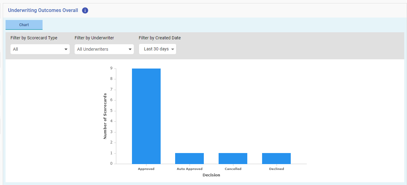
Task: Click the arrow beside Last 30 days
Action: pos(173,49)
